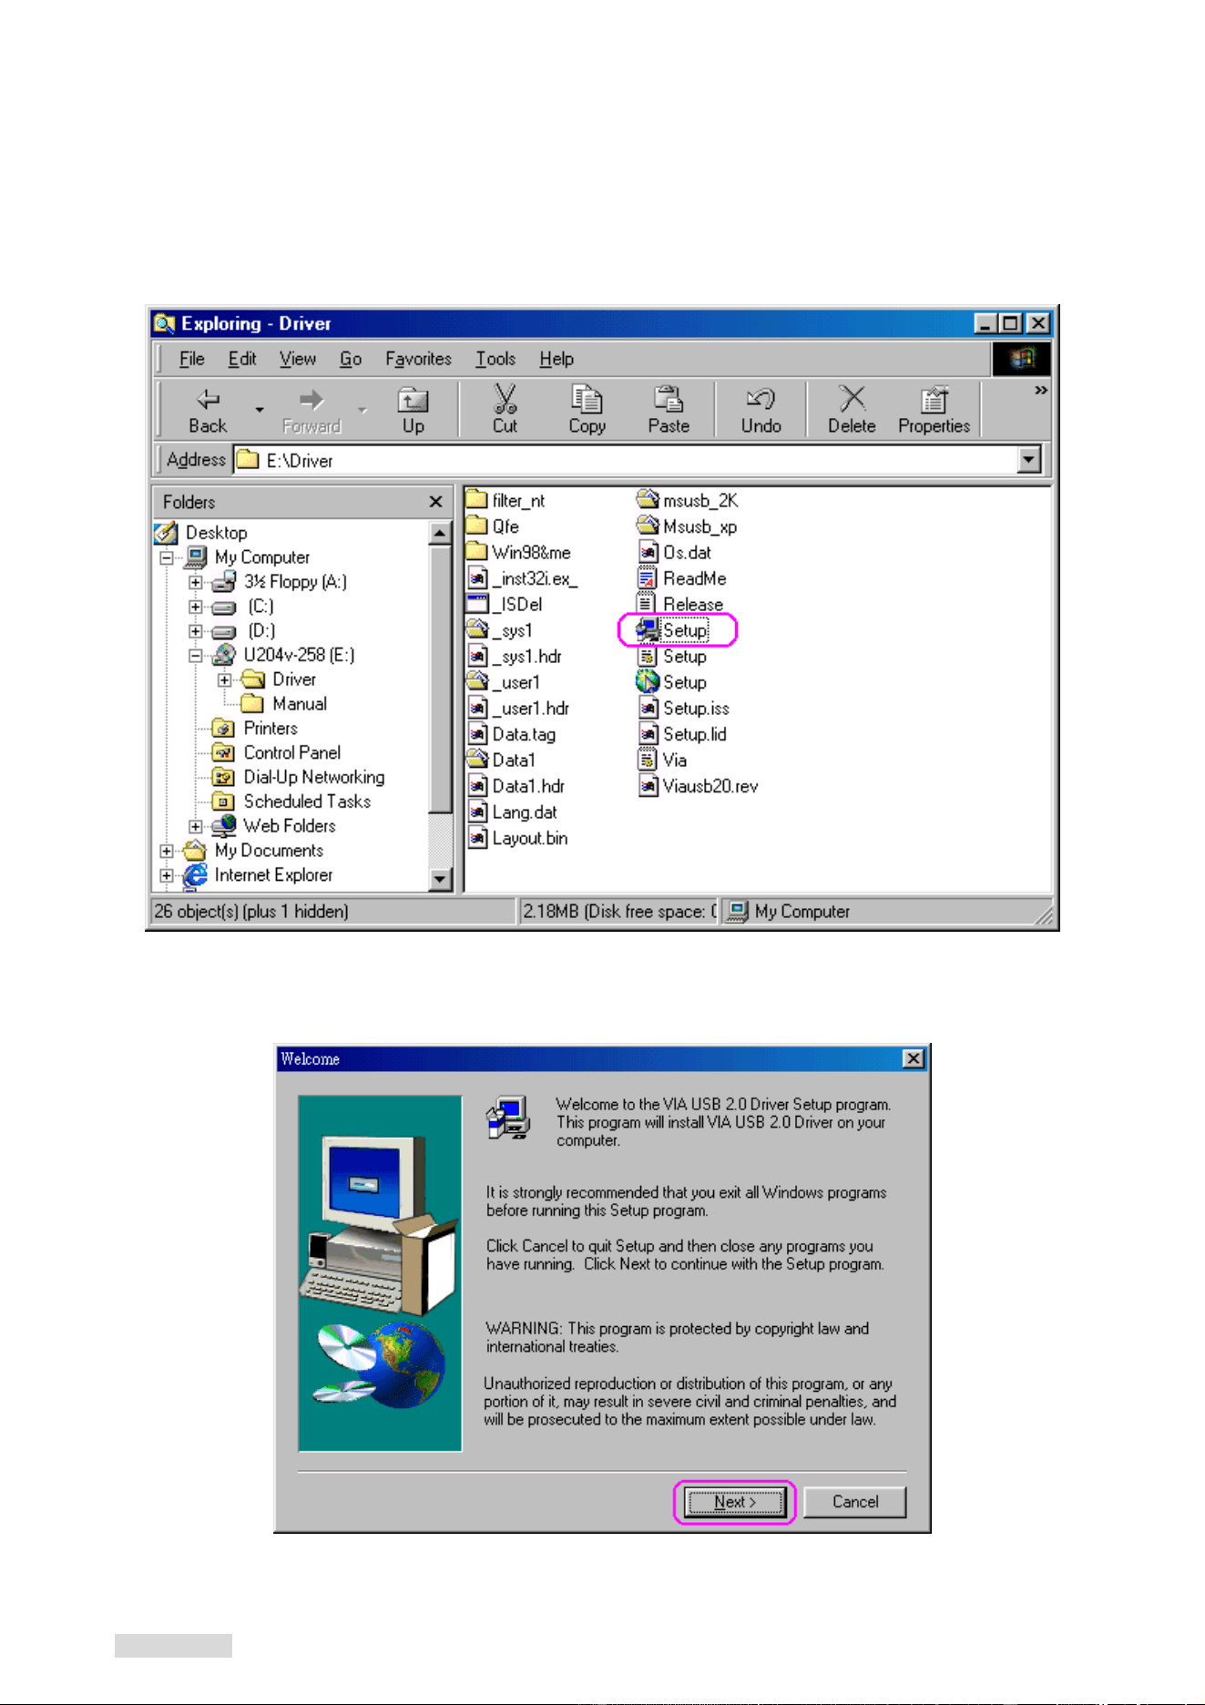The height and width of the screenshot is (1705, 1205).
Task: Expand the My Documents tree node
Action: [167, 851]
